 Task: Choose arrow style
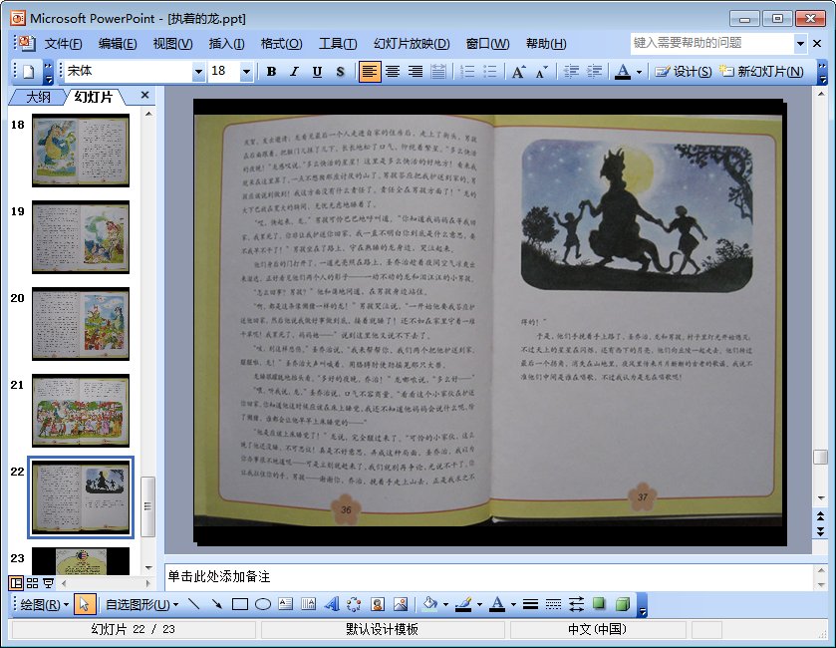(x=576, y=604)
